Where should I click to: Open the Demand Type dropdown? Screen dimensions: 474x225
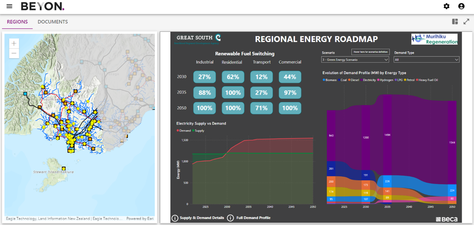pyautogui.click(x=426, y=59)
